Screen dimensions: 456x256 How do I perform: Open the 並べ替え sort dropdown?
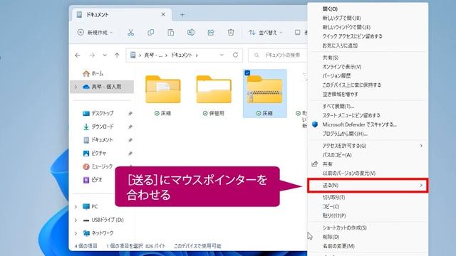pos(265,33)
